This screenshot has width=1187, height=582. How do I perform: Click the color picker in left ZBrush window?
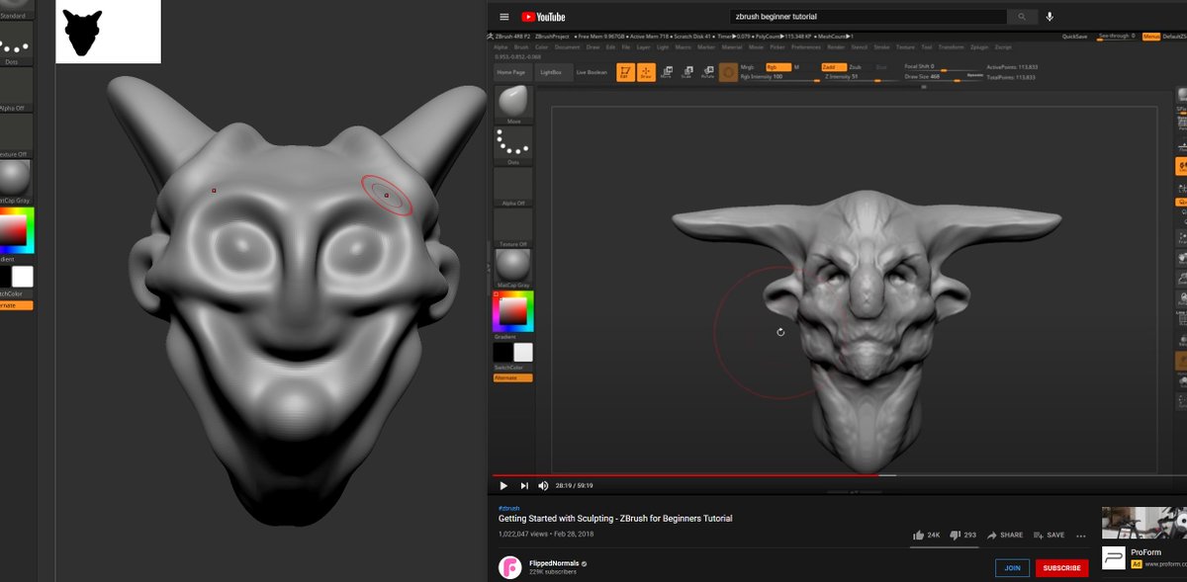tap(16, 229)
